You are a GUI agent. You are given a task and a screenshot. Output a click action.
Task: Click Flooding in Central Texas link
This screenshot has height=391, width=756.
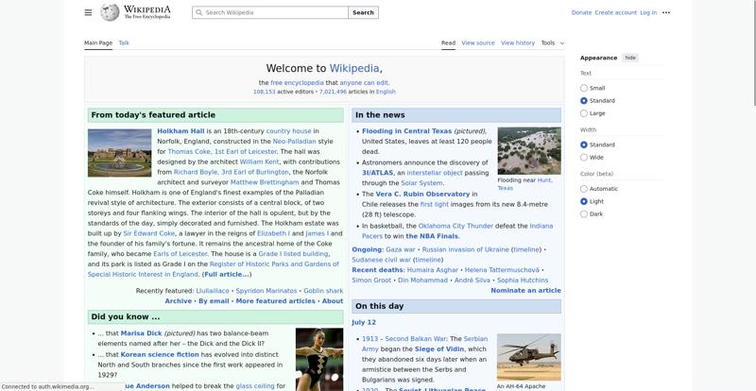[x=407, y=131]
